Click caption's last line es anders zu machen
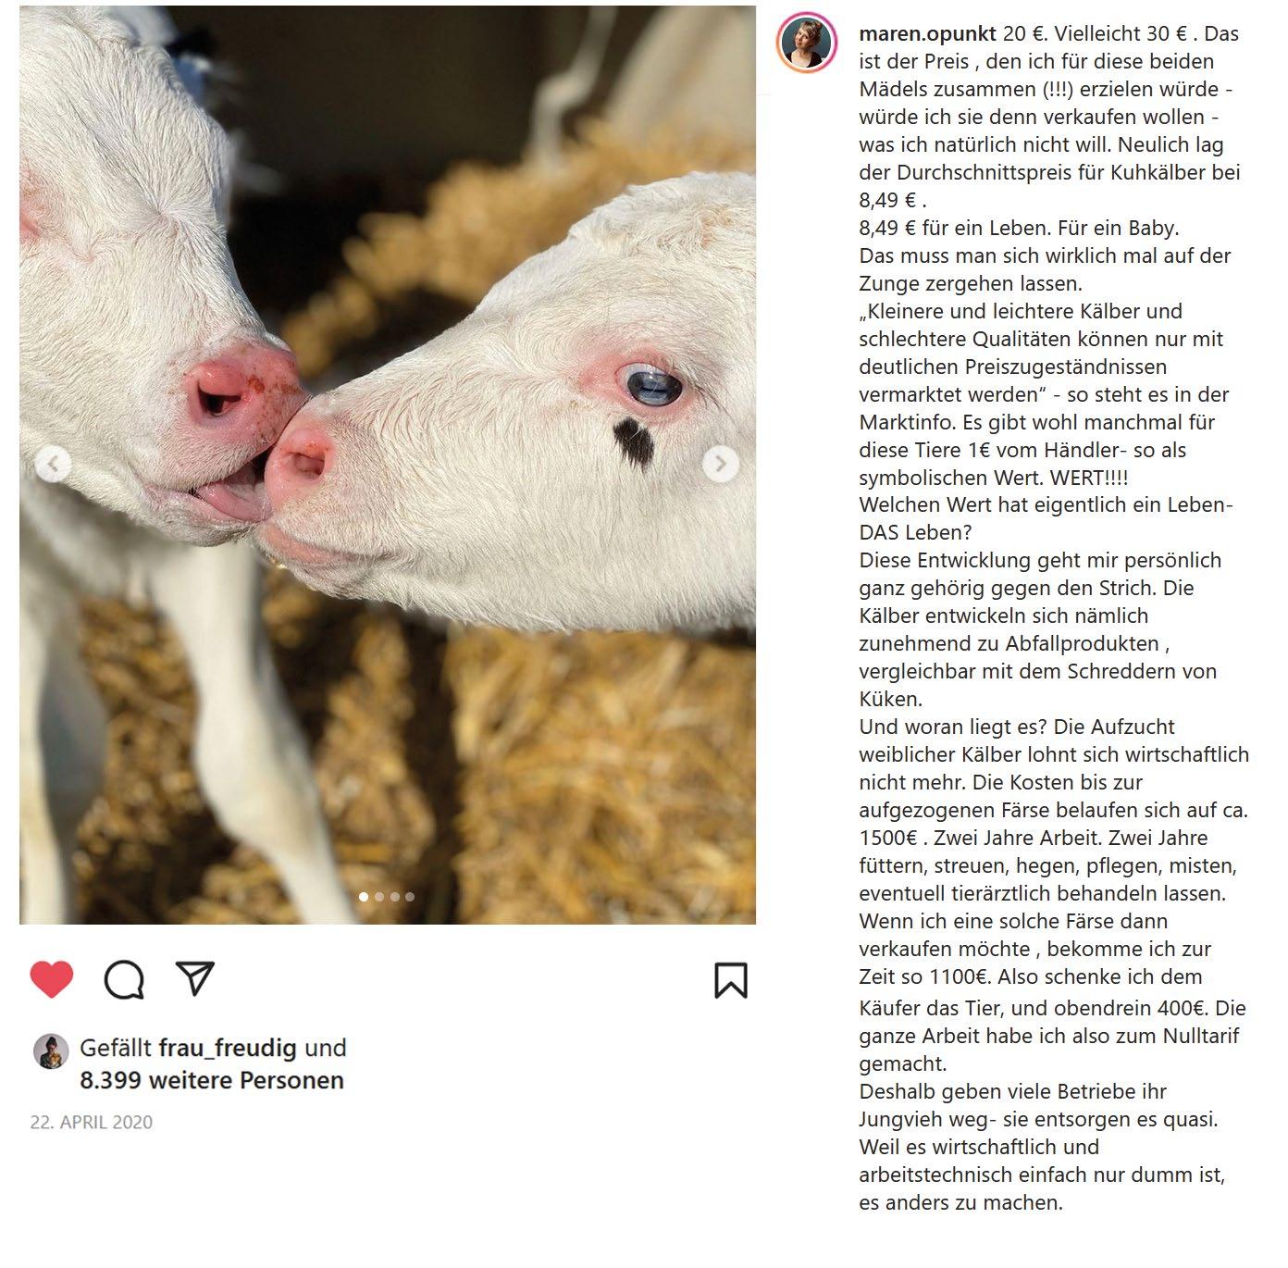This screenshot has width=1288, height=1268. (x=960, y=1202)
